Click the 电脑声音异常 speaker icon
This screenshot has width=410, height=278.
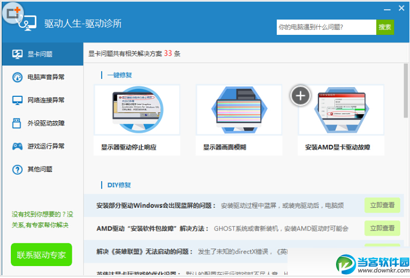coord(17,77)
